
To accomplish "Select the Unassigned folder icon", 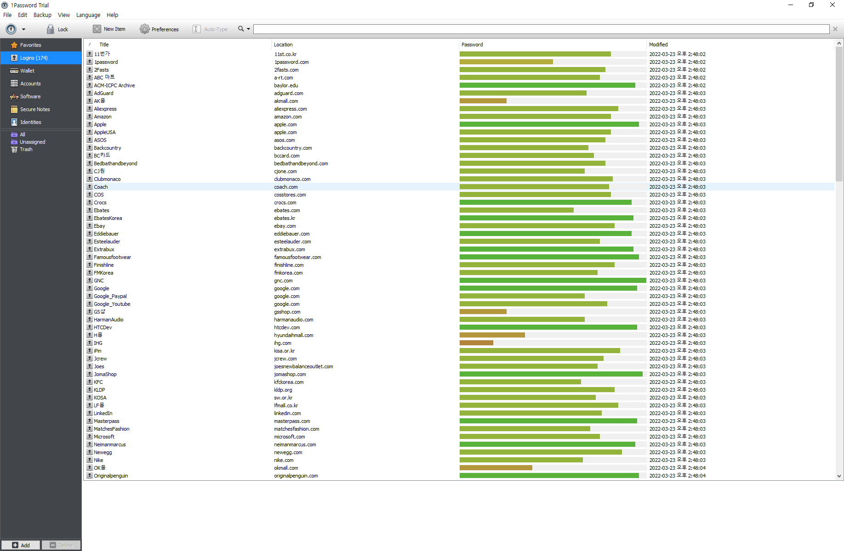I will (14, 142).
